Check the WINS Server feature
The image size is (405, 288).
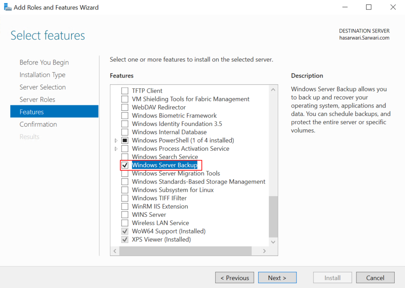pos(125,214)
